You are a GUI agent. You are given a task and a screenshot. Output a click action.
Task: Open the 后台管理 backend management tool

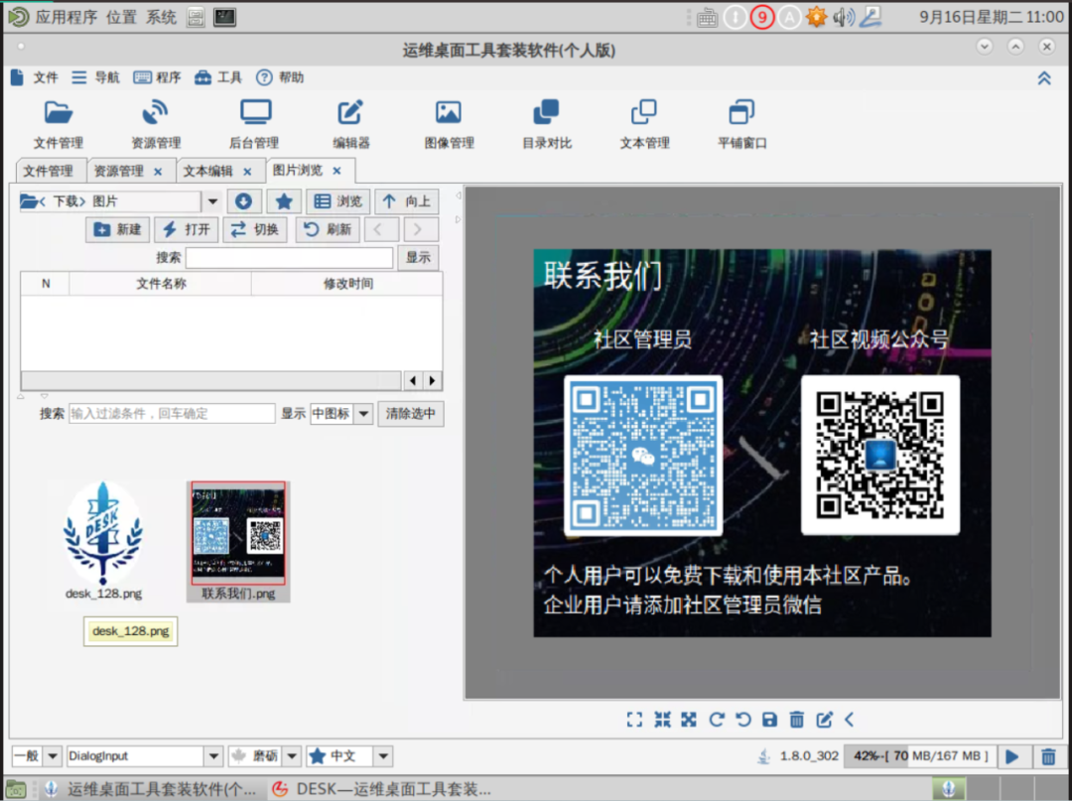(254, 124)
